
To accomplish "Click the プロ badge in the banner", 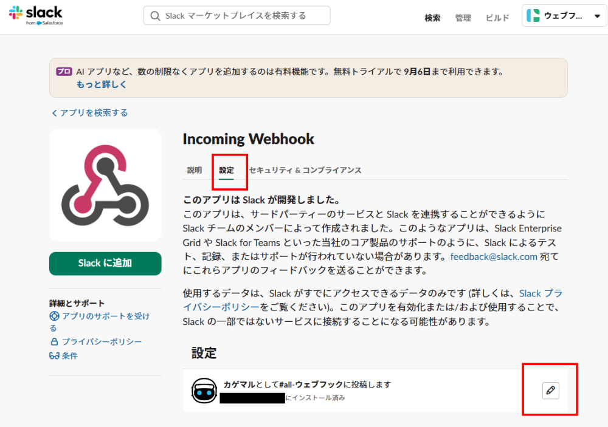I will click(x=64, y=71).
